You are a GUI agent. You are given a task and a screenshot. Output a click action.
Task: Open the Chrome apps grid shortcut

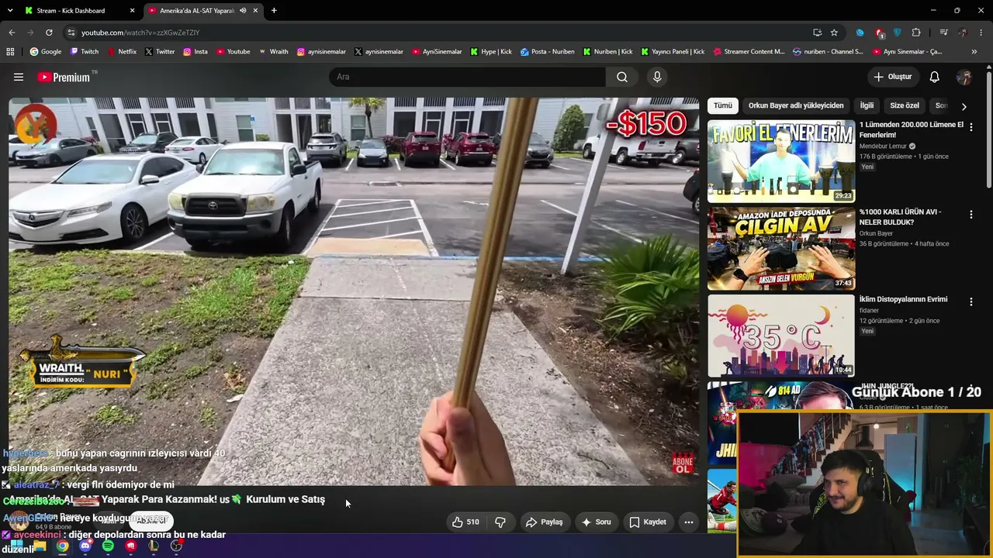10,52
